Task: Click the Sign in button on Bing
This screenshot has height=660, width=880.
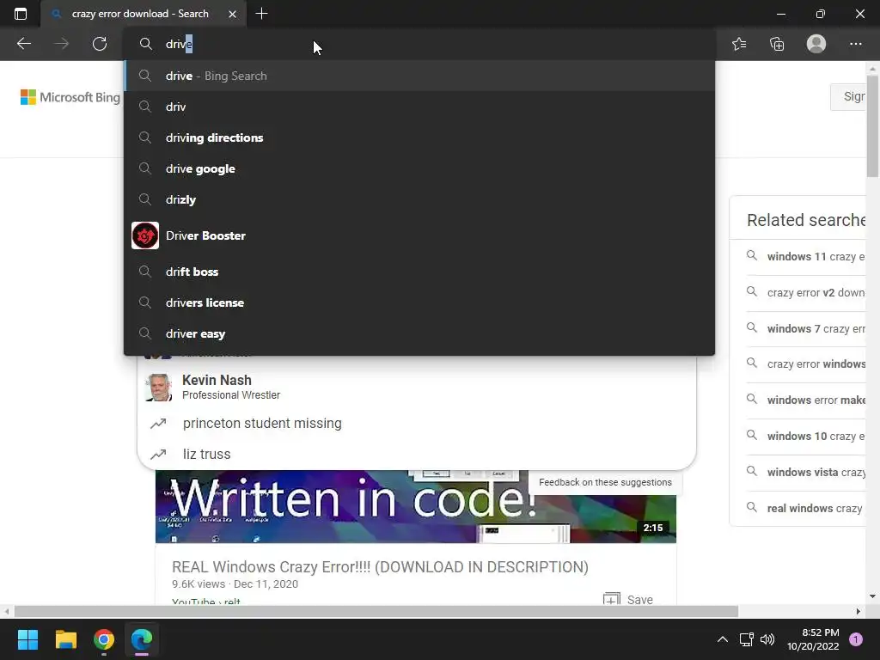Action: 848,96
